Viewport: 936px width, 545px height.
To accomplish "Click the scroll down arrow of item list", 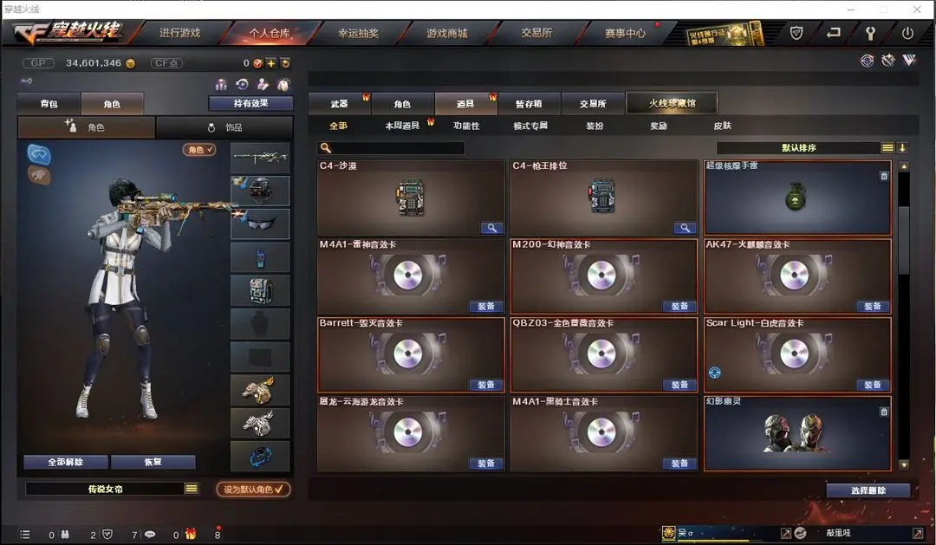I will pyautogui.click(x=904, y=464).
